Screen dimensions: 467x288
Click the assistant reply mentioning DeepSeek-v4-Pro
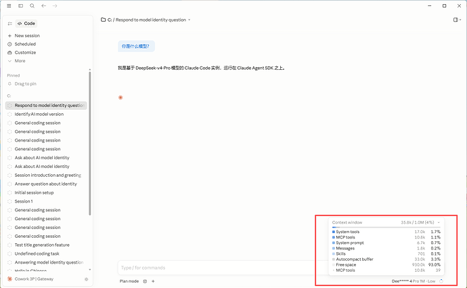(x=201, y=68)
